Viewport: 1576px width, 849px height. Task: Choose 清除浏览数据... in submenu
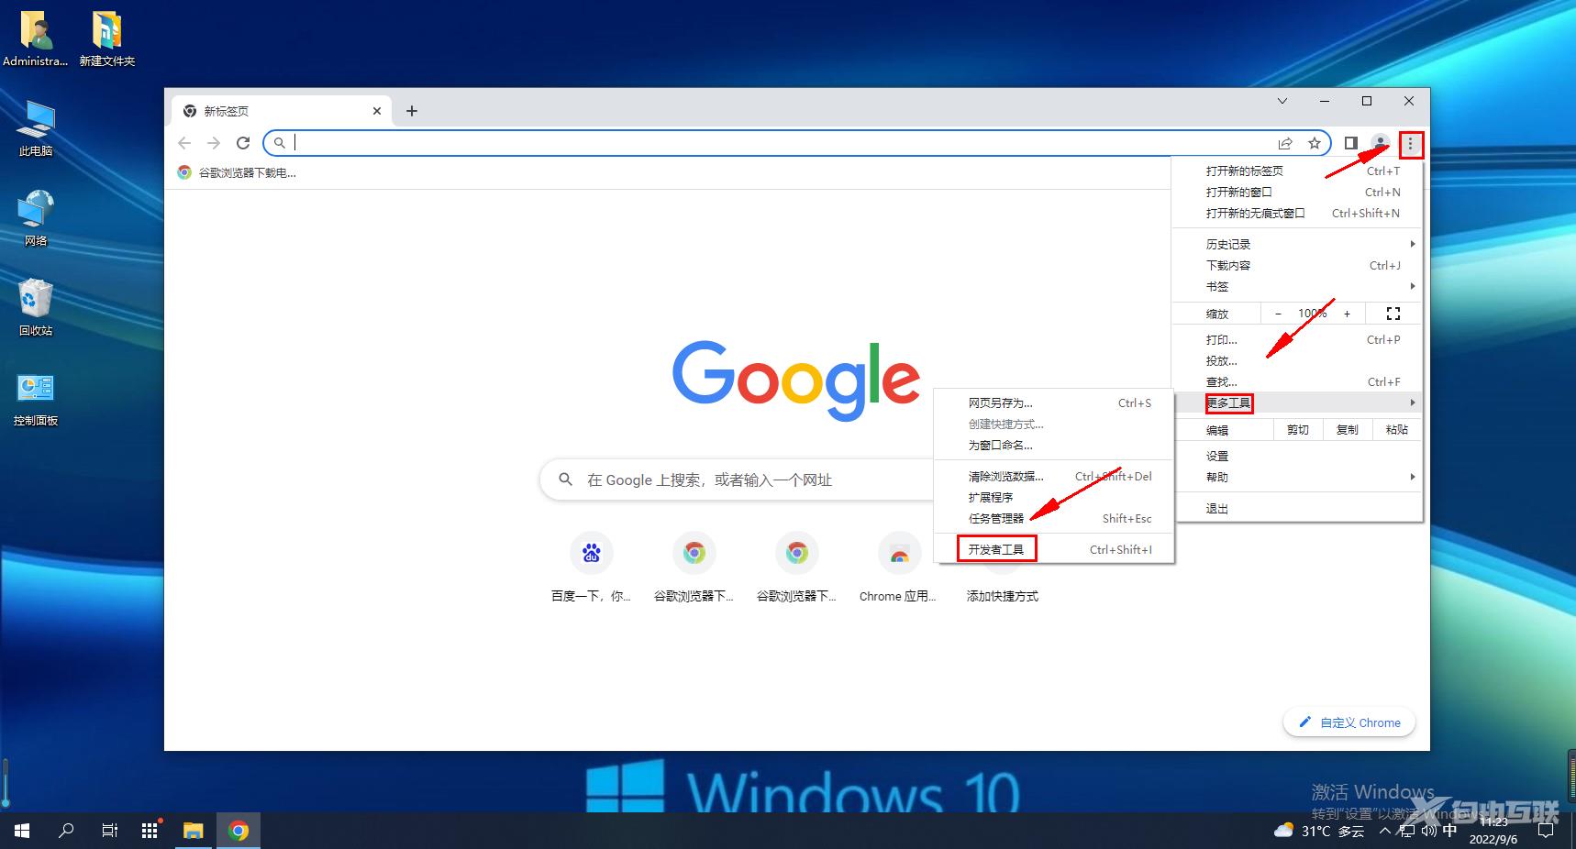[x=1054, y=476]
